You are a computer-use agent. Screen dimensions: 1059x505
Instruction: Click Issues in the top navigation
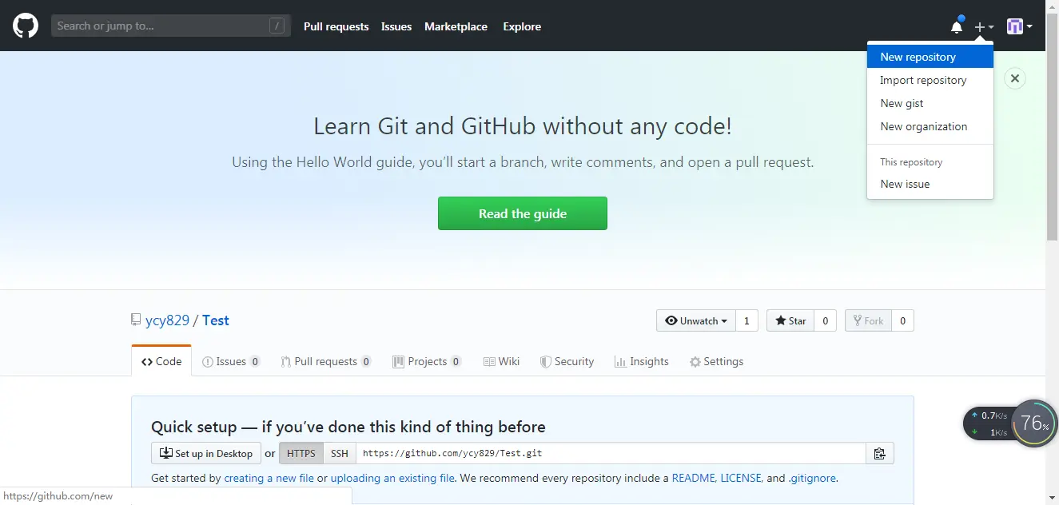click(396, 26)
